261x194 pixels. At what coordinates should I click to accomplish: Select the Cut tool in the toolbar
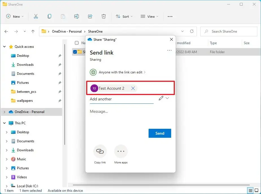coord(36,16)
